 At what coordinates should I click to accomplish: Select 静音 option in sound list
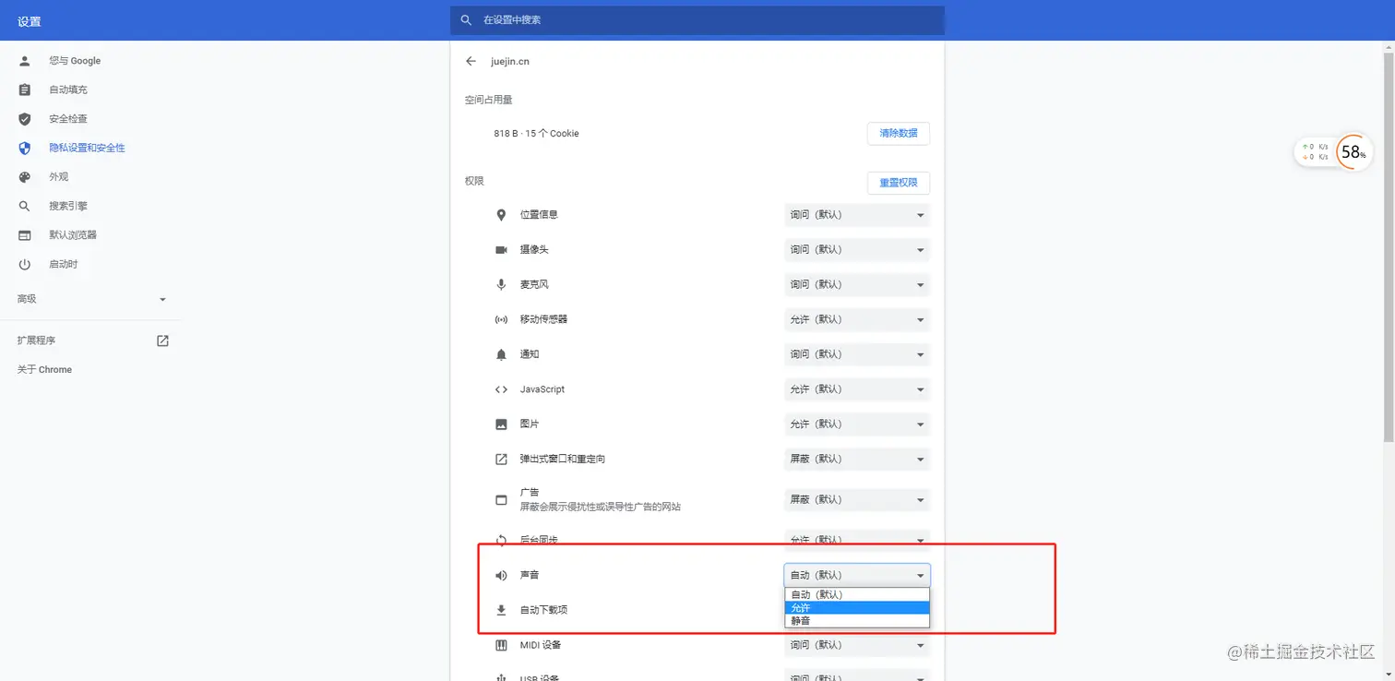pos(857,621)
